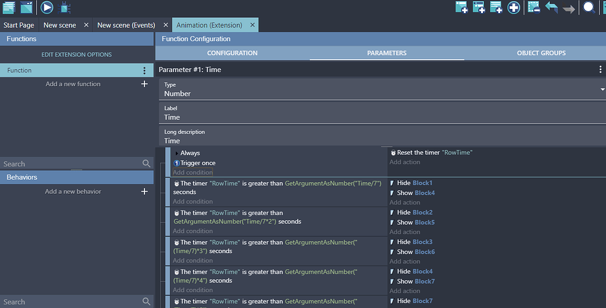The image size is (606, 308).
Task: Click the timer icon of Reset the timer action
Action: tap(394, 153)
